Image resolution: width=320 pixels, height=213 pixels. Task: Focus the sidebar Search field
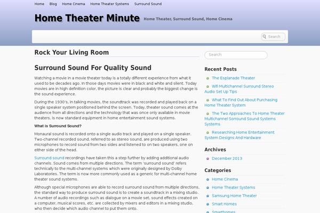[x=236, y=55]
